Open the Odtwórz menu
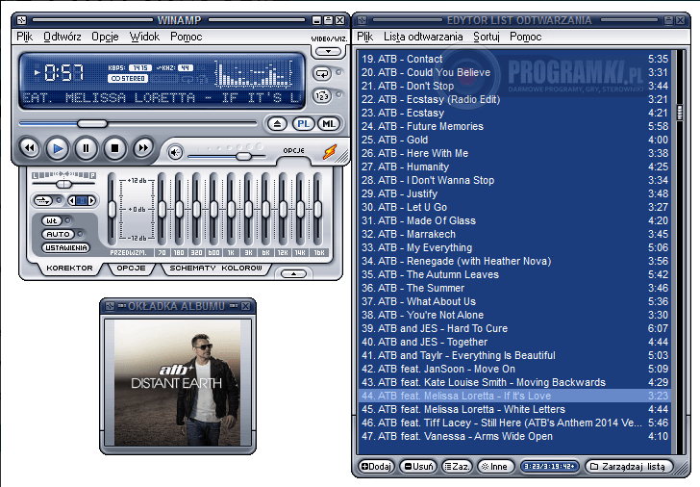 point(62,37)
